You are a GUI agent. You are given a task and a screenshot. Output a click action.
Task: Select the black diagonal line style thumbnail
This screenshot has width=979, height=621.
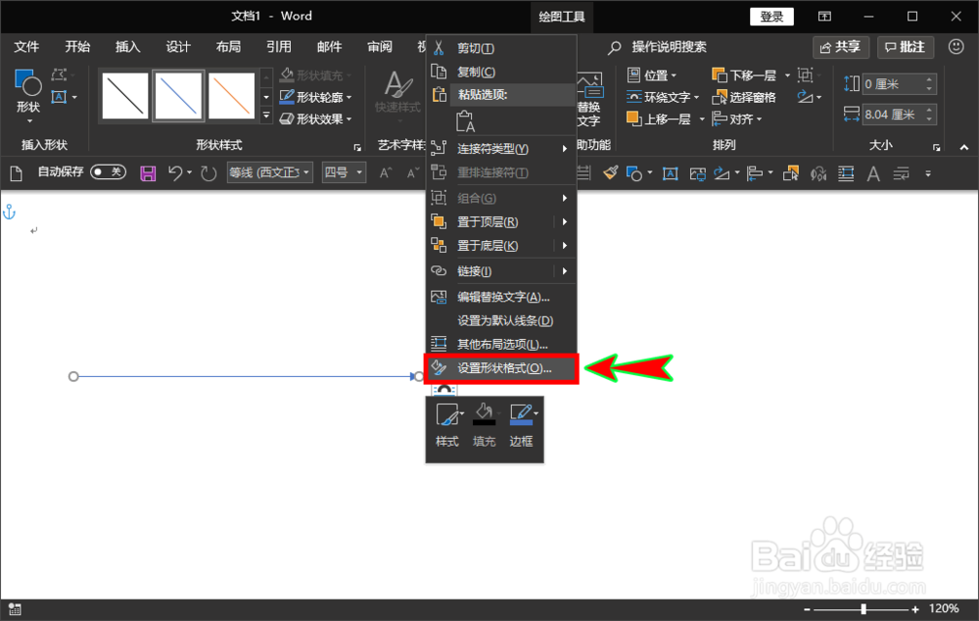click(x=125, y=96)
